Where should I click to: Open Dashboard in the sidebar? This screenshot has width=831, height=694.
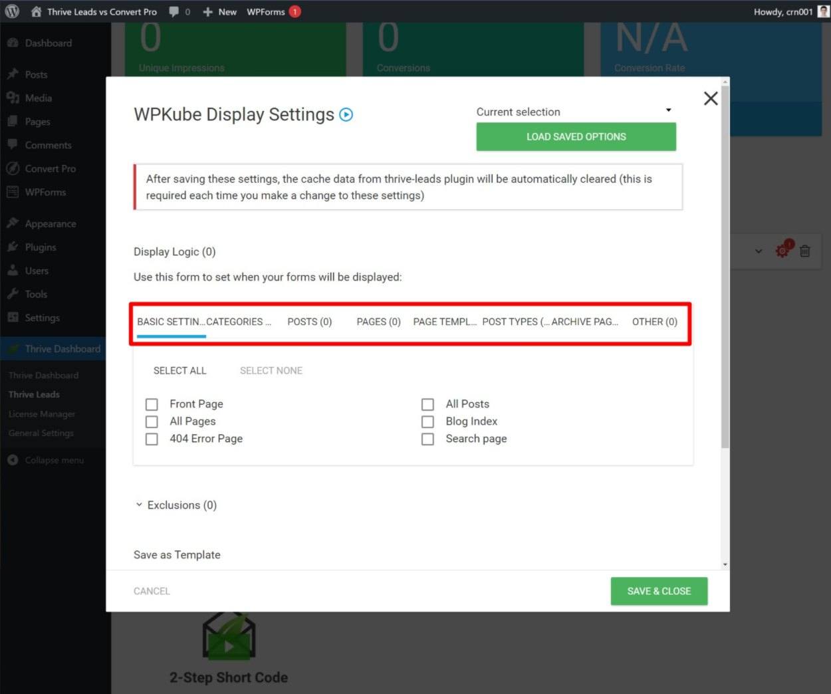(48, 43)
